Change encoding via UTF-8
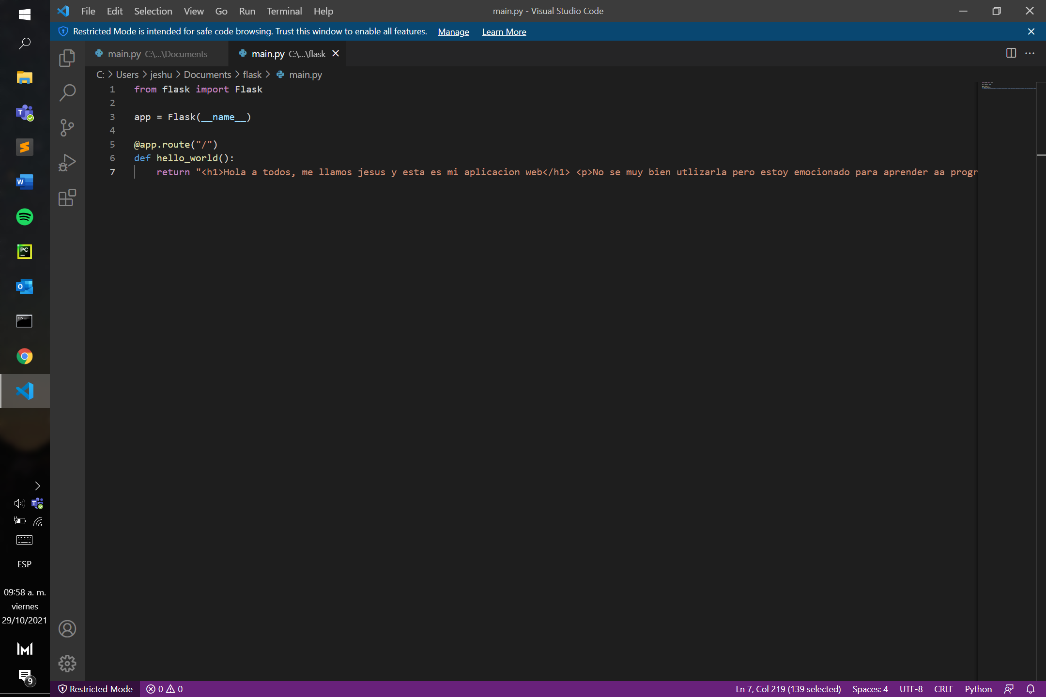 (911, 689)
